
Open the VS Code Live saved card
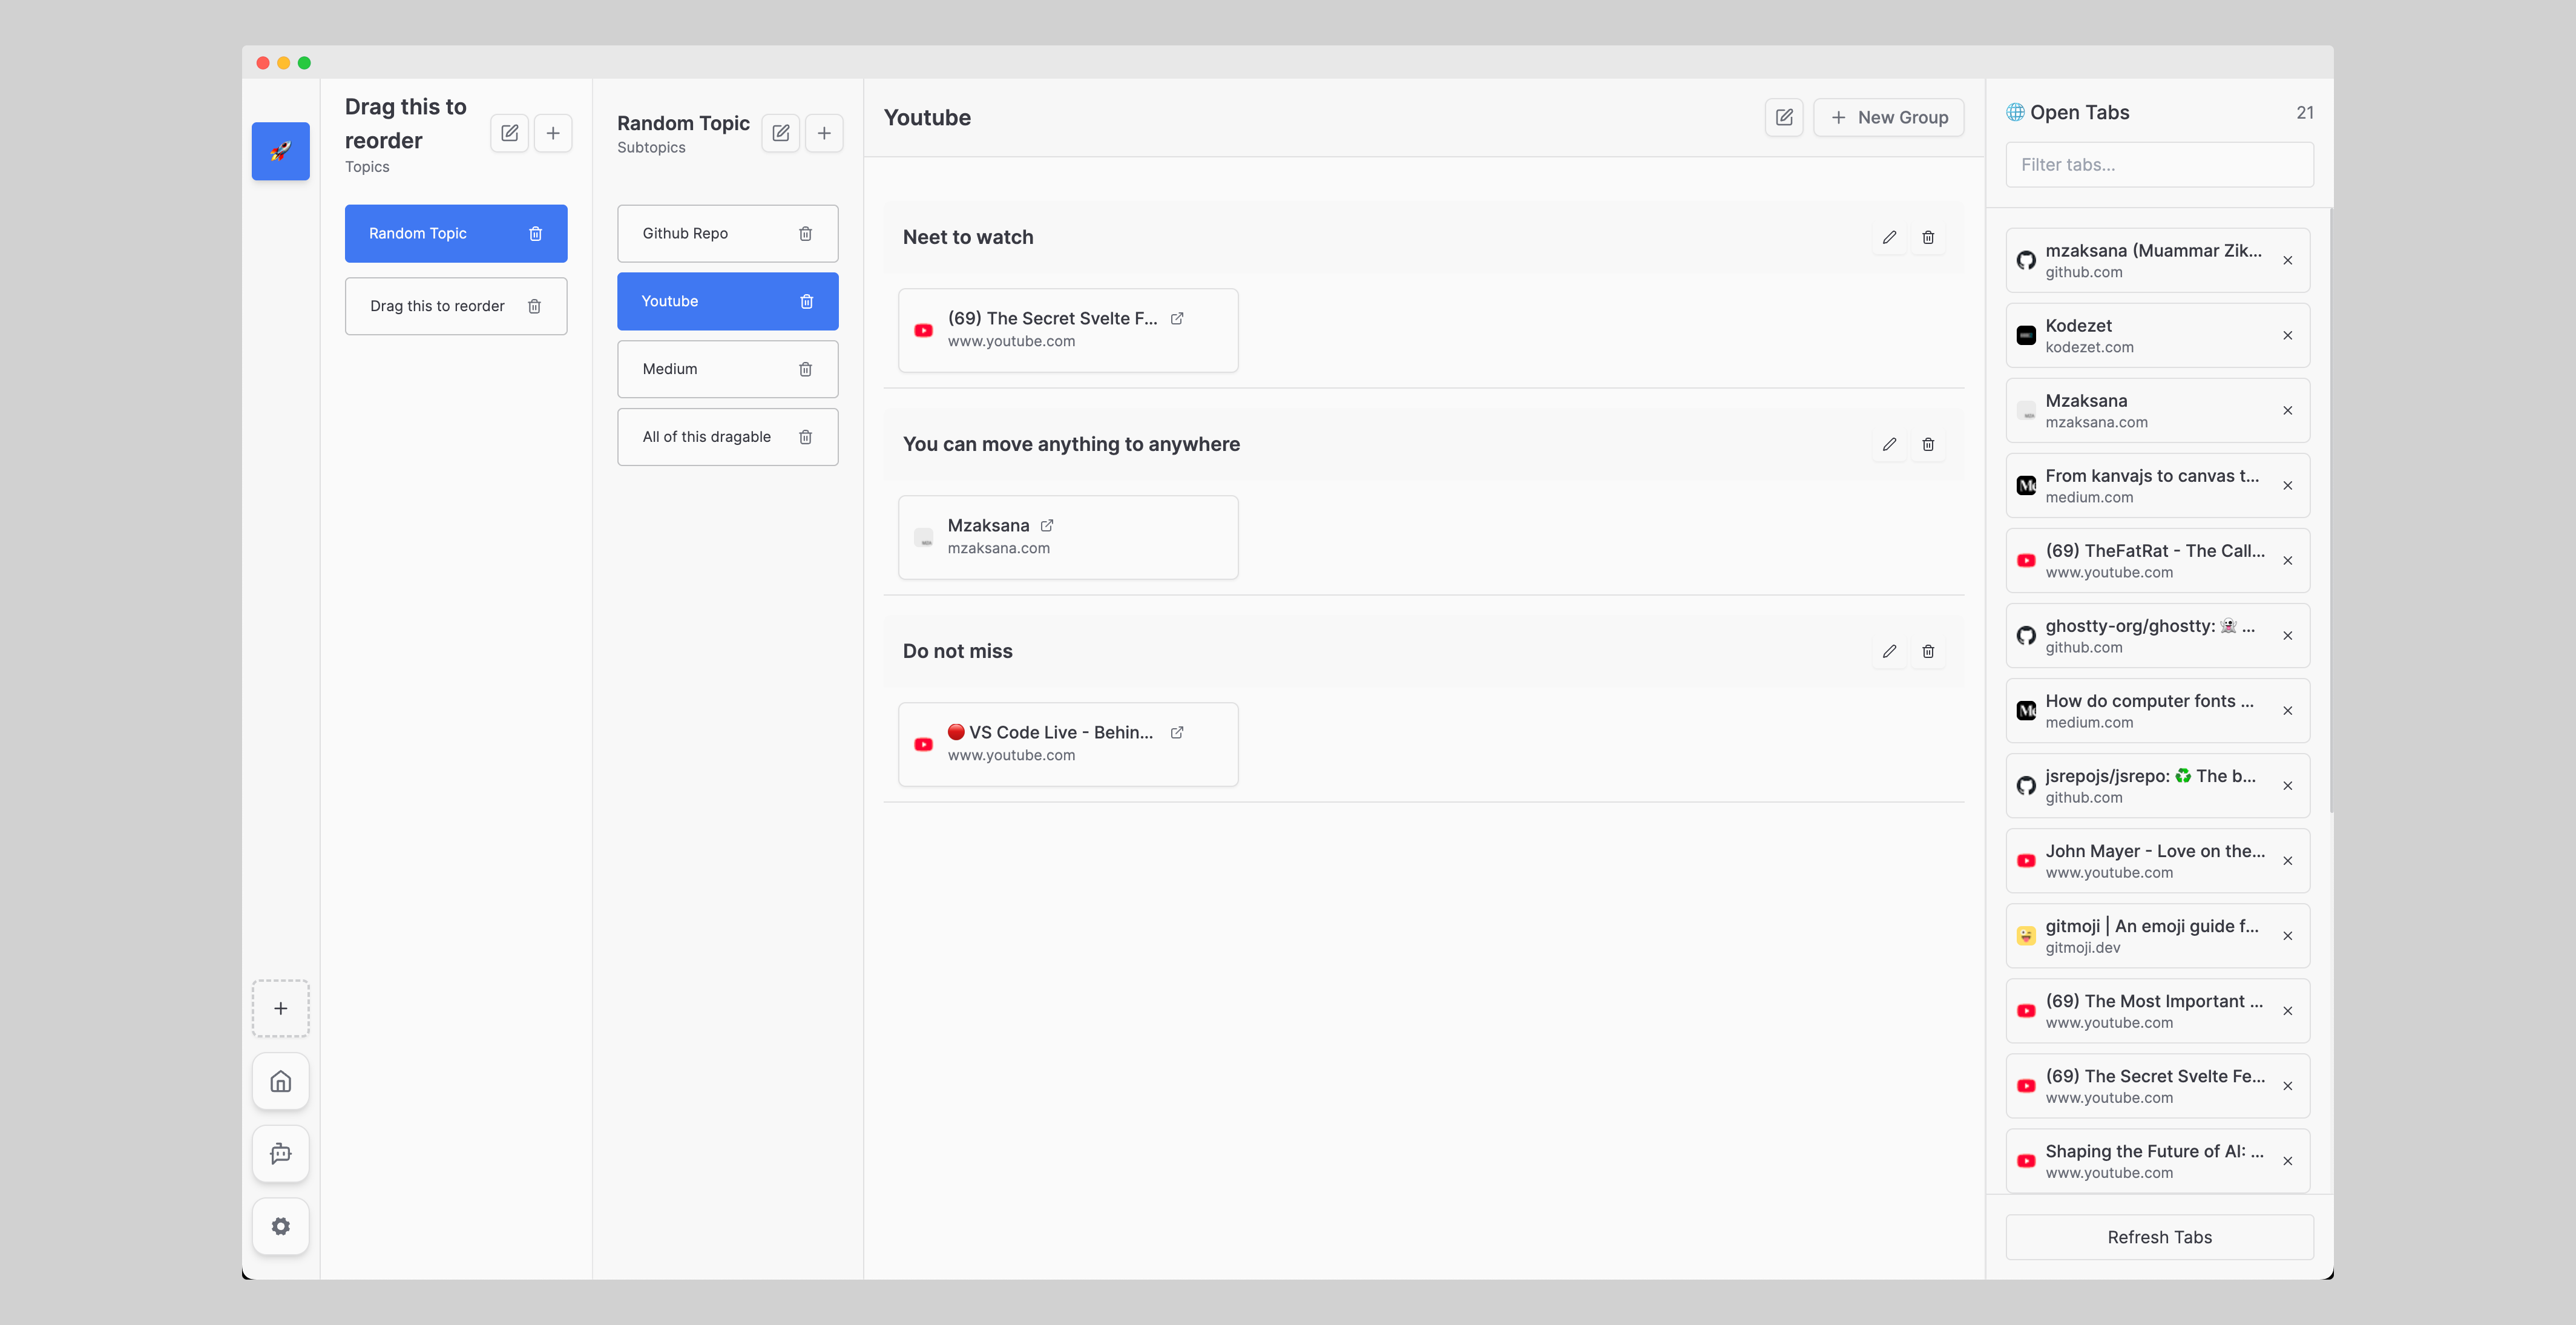click(1068, 744)
